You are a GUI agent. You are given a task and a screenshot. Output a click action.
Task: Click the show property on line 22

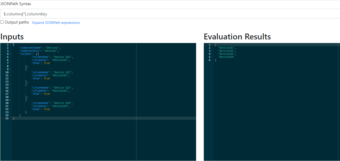coord(36,109)
